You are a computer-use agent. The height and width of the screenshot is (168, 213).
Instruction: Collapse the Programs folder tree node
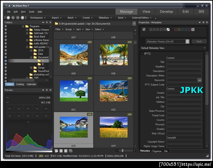[23, 26]
